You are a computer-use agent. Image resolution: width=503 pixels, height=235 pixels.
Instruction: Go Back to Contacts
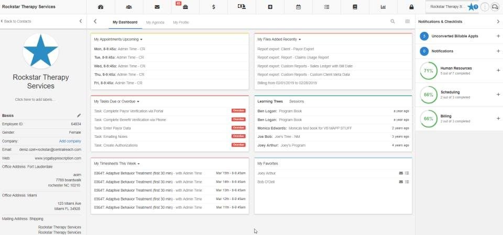coord(16,21)
